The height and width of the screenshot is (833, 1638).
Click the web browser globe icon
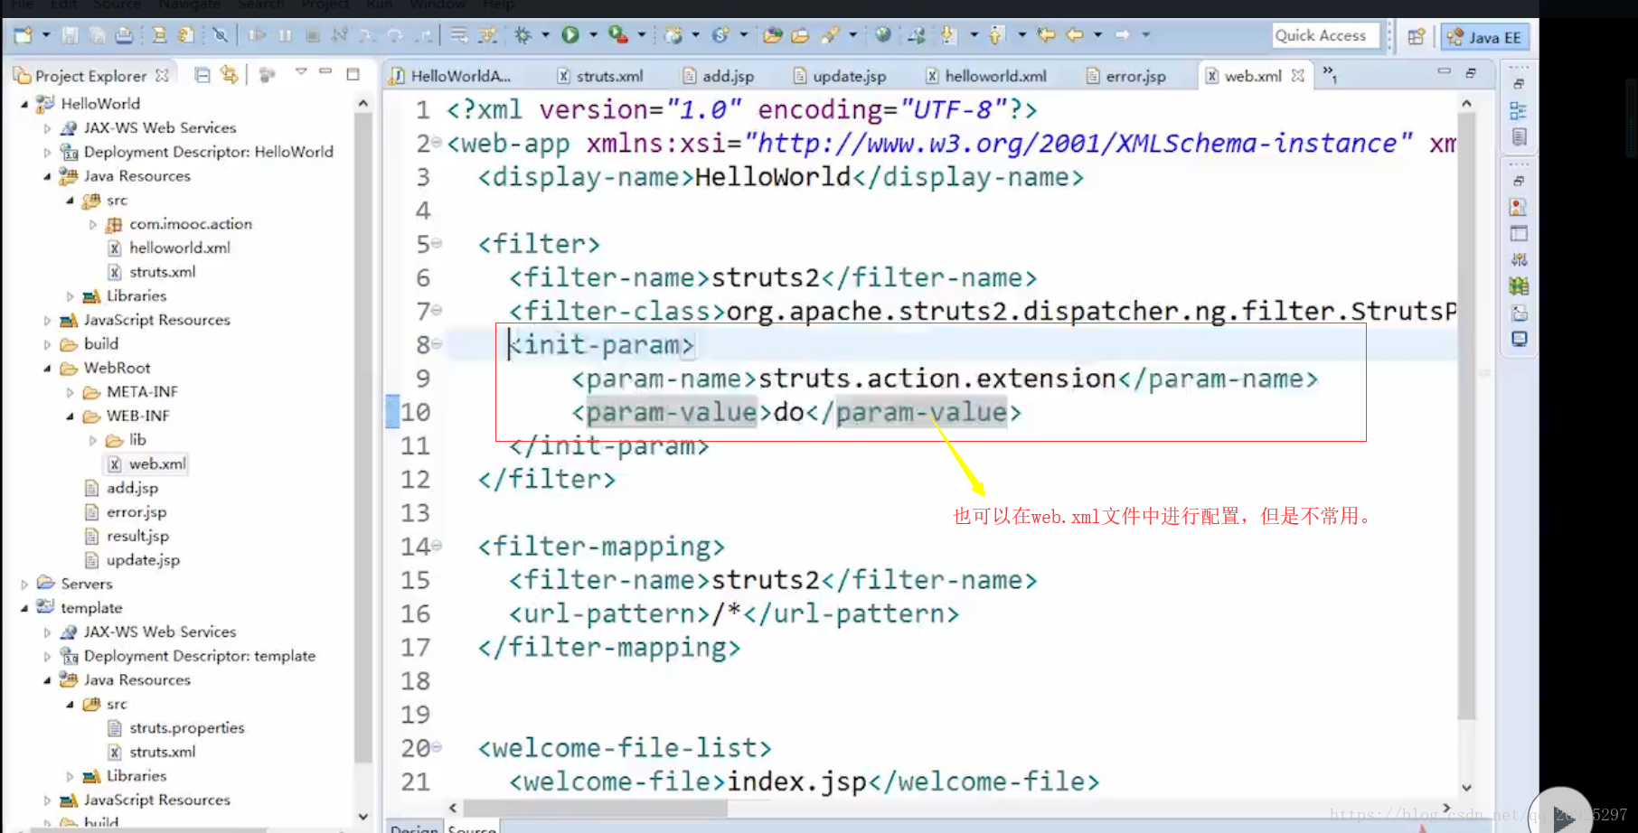883,35
